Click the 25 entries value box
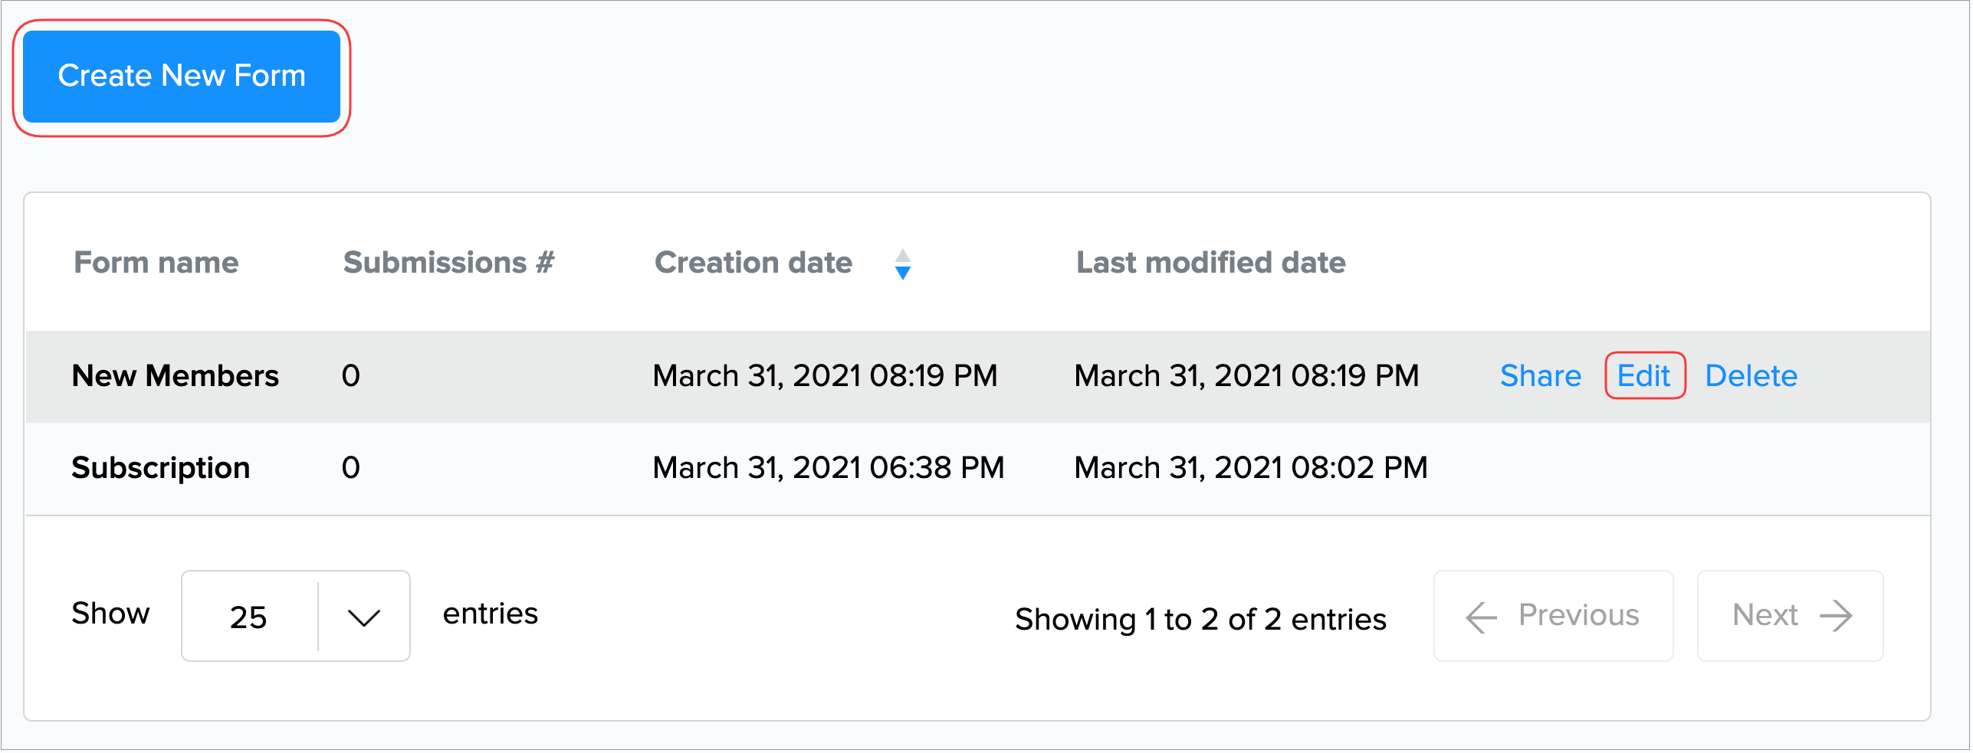The height and width of the screenshot is (753, 1973). [x=248, y=617]
